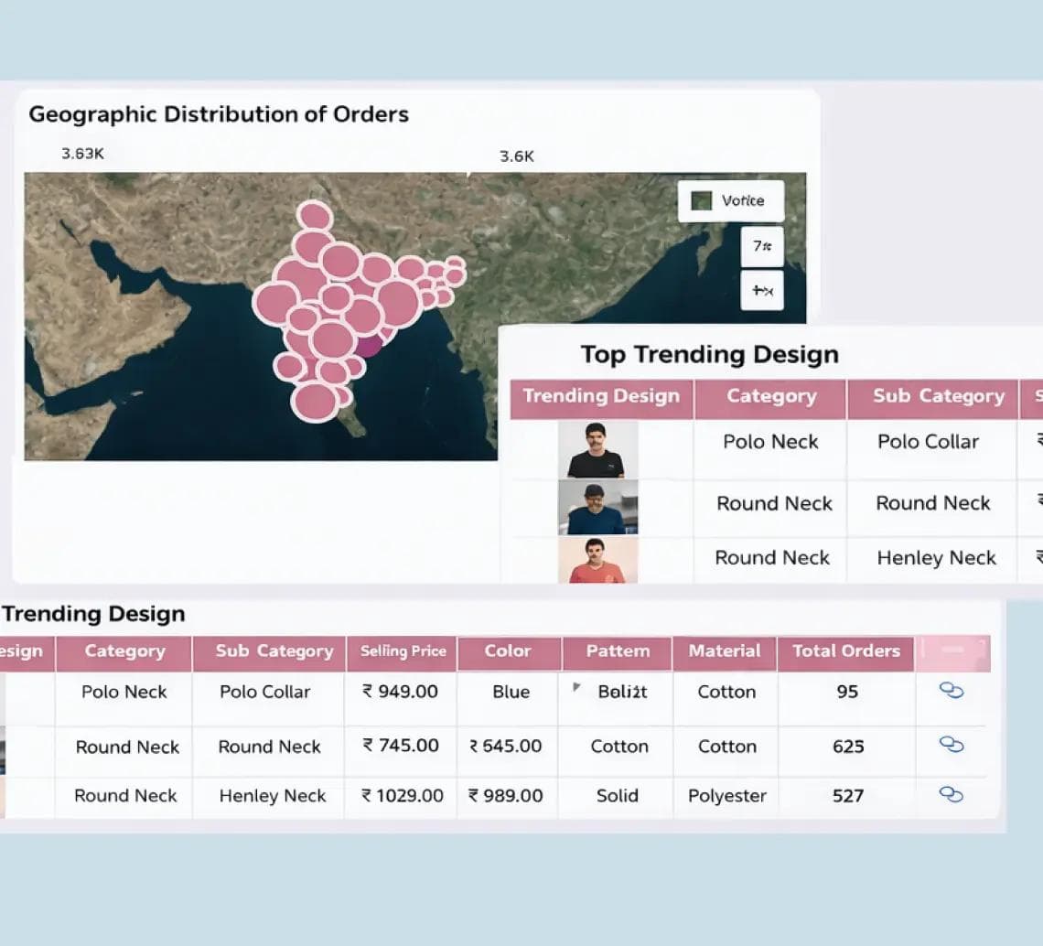The width and height of the screenshot is (1043, 946).
Task: Select the ₹ 645.00 cell
Action: click(x=506, y=746)
